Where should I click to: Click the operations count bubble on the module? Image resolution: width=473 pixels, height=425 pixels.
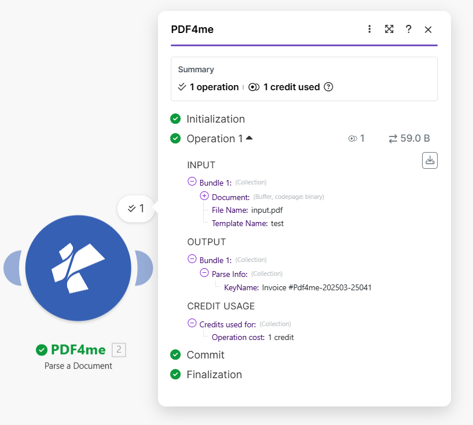coord(137,209)
